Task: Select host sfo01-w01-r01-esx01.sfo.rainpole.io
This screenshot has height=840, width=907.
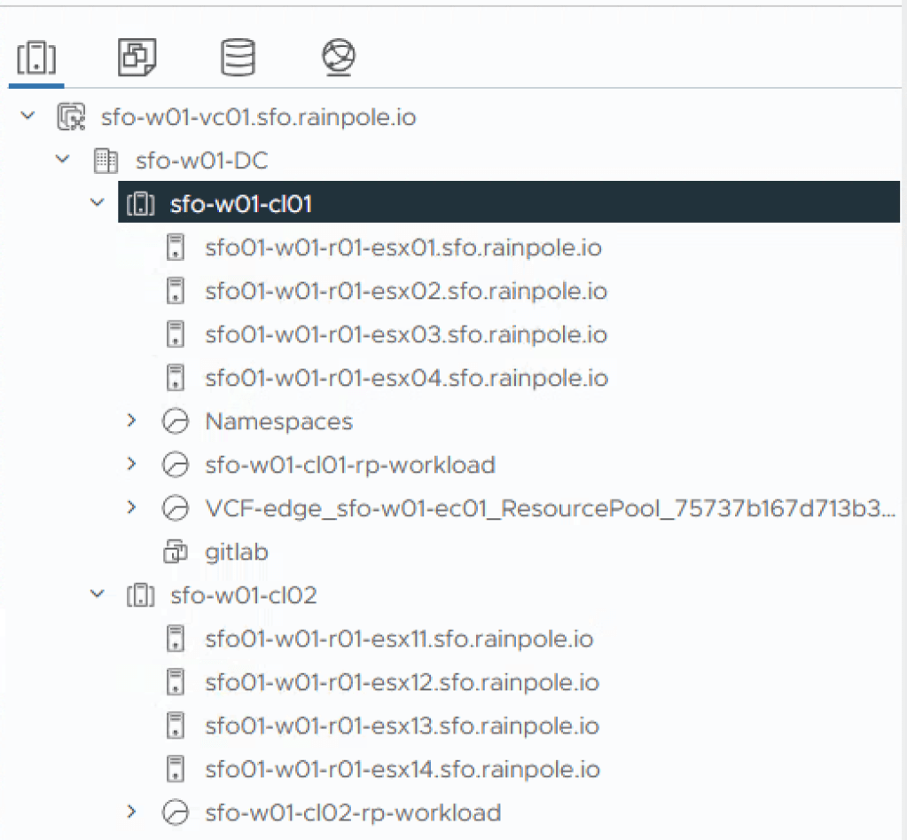Action: (x=403, y=248)
